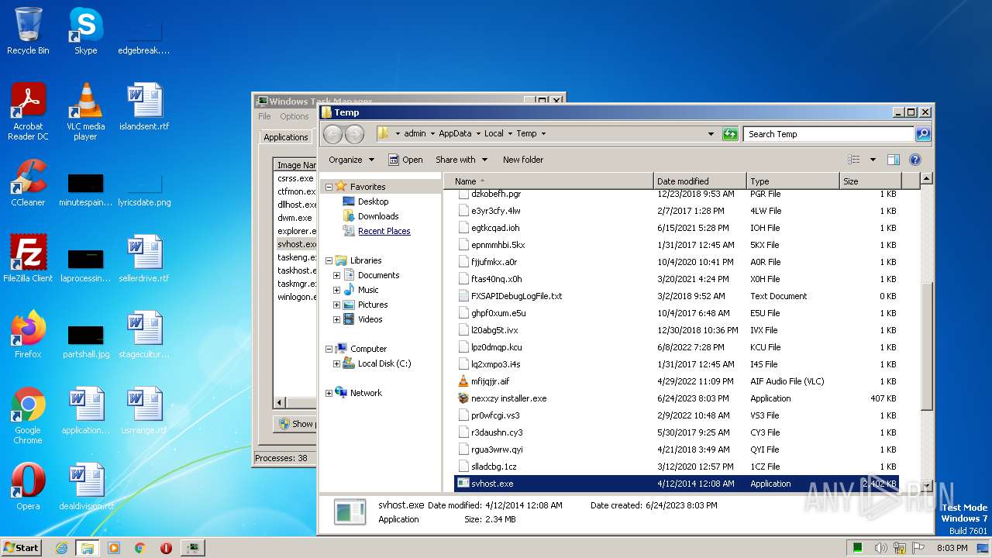Launch Firefox from the desktop
This screenshot has height=558, width=992.
coord(28,335)
